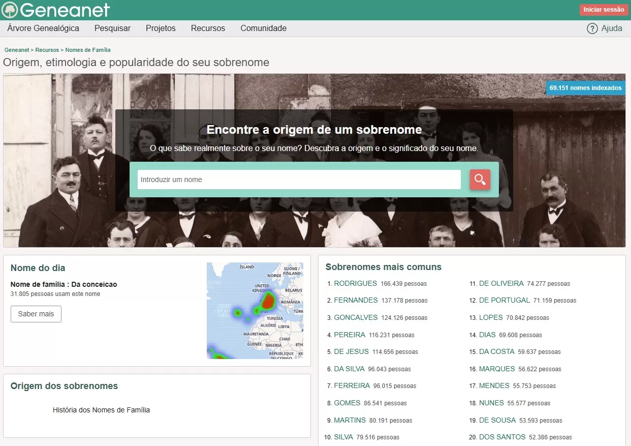This screenshot has height=446, width=631.
Task: Open the LOPES surname link
Action: 491,317
